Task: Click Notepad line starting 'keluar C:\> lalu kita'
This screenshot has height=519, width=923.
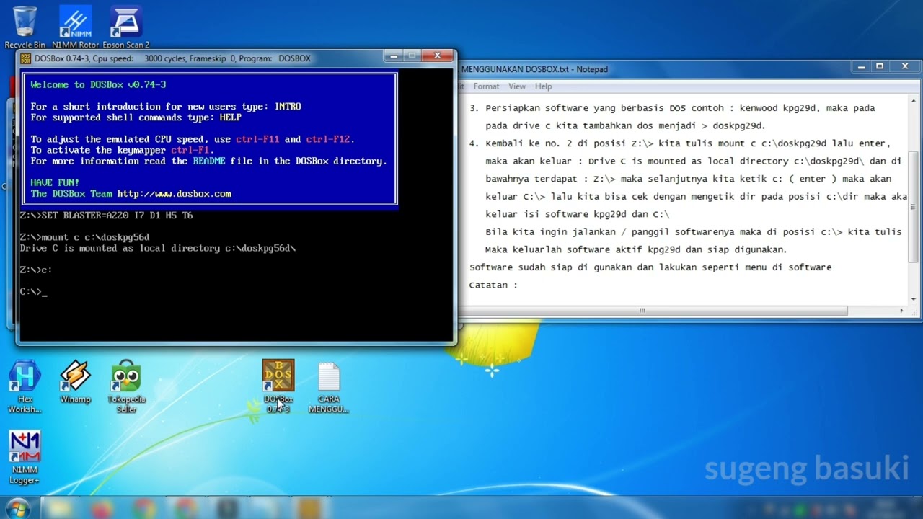Action: 696,196
